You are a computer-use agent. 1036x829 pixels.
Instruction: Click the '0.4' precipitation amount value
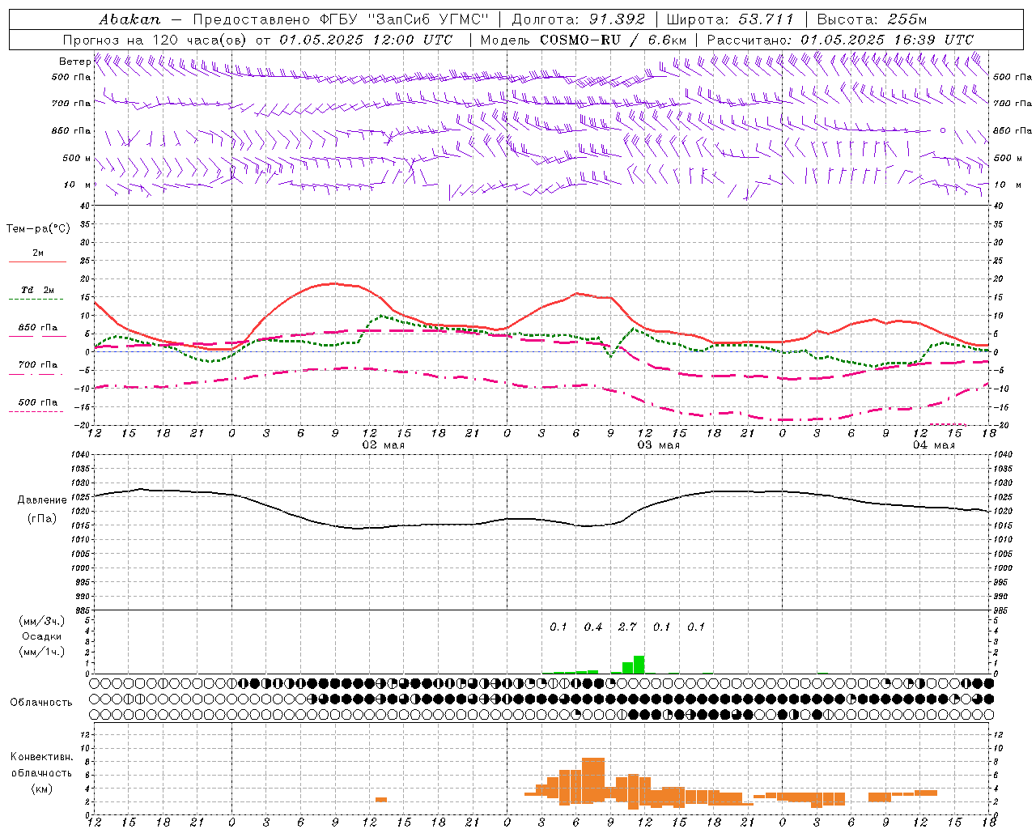pos(593,627)
